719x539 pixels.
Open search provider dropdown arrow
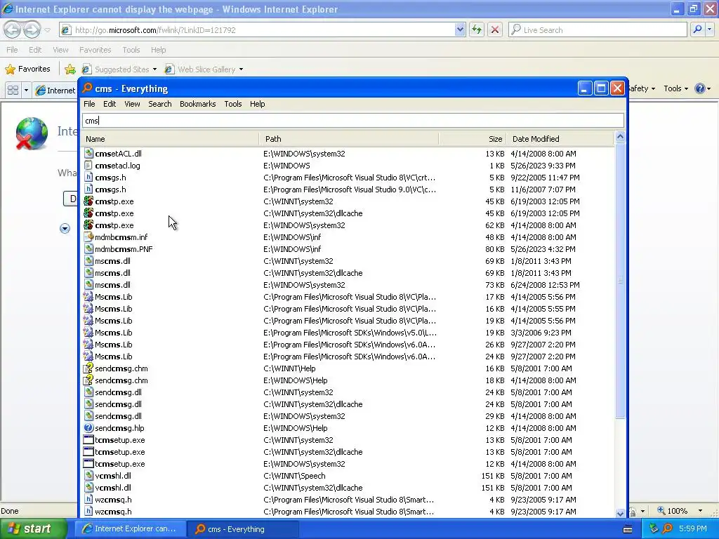(x=710, y=29)
